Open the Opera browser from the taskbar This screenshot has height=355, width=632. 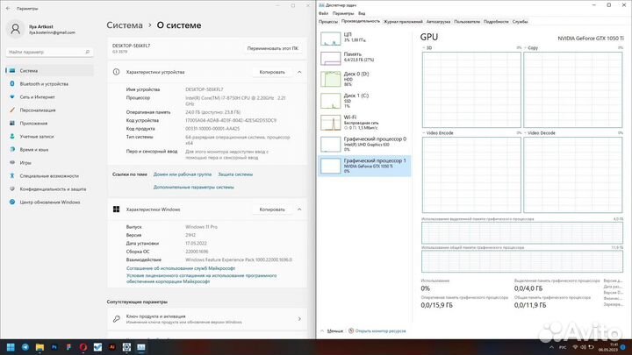click(x=83, y=347)
